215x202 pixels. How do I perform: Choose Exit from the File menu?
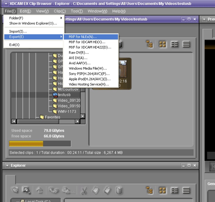click(34, 45)
